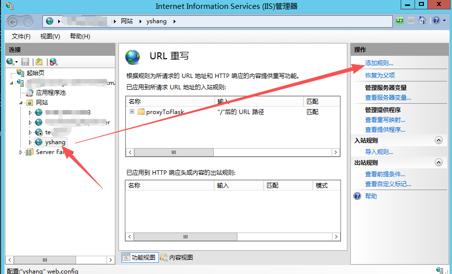The width and height of the screenshot is (452, 274).
Task: Select the 起始页 start page item
Action: (36, 73)
